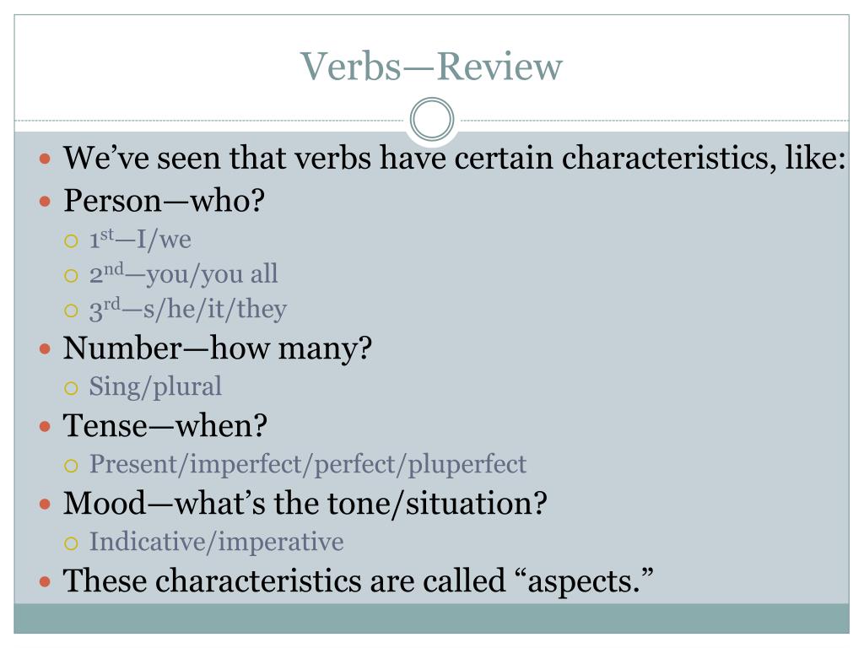Click the text 2nd—you/you all
Viewport: 864px width, 648px height.
click(x=183, y=274)
